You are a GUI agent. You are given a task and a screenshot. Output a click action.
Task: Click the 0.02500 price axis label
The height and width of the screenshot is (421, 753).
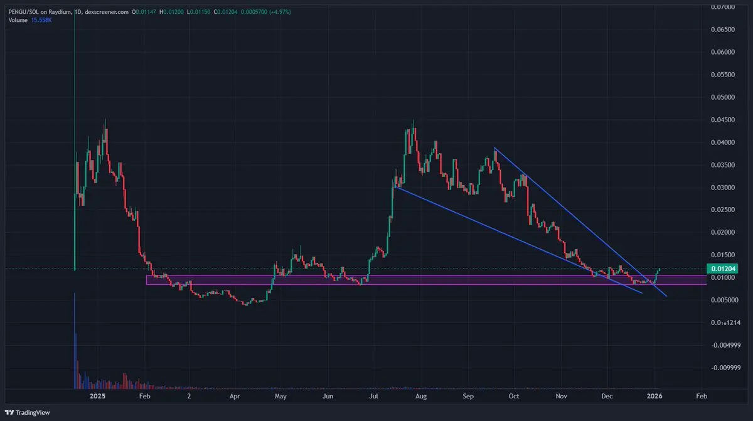pos(722,210)
